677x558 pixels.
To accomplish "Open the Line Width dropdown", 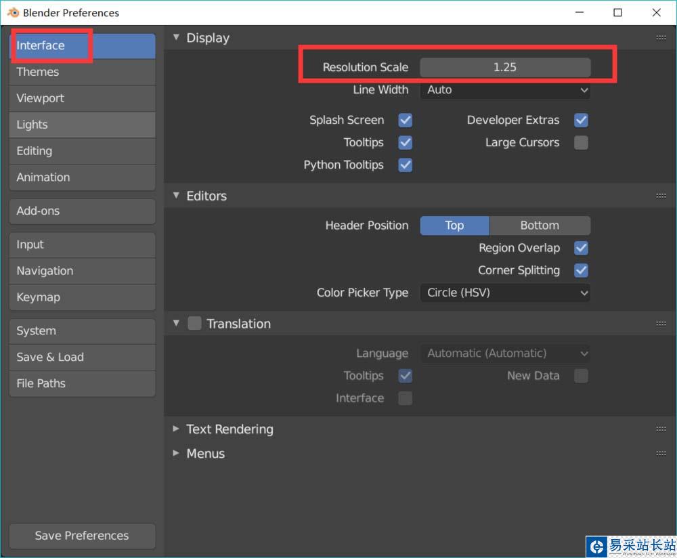I will pos(505,90).
